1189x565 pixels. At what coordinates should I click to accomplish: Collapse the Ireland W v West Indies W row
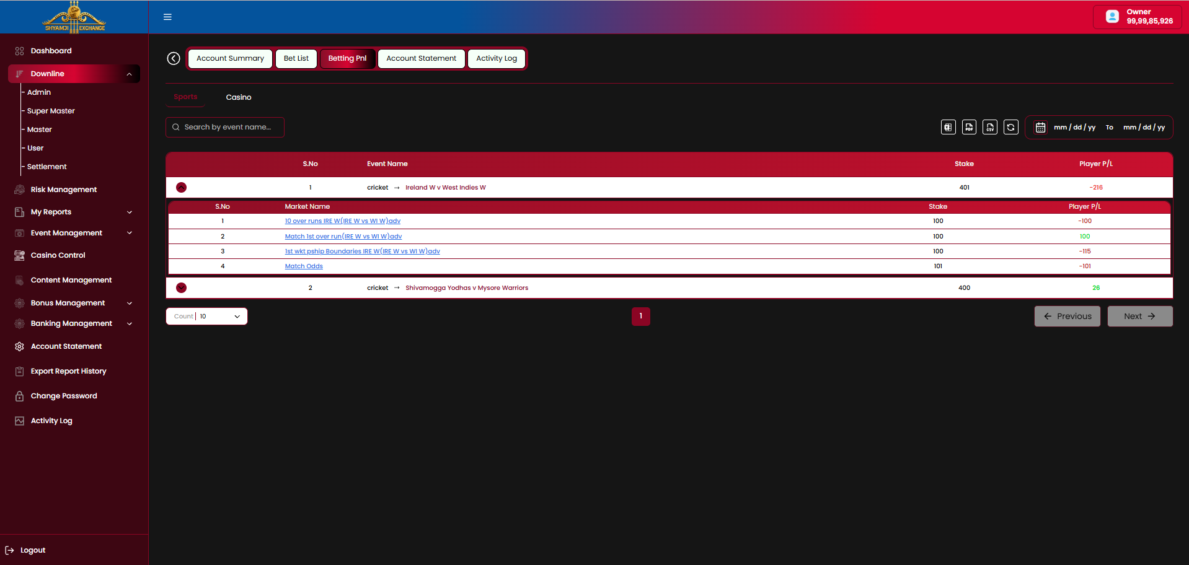pos(181,187)
